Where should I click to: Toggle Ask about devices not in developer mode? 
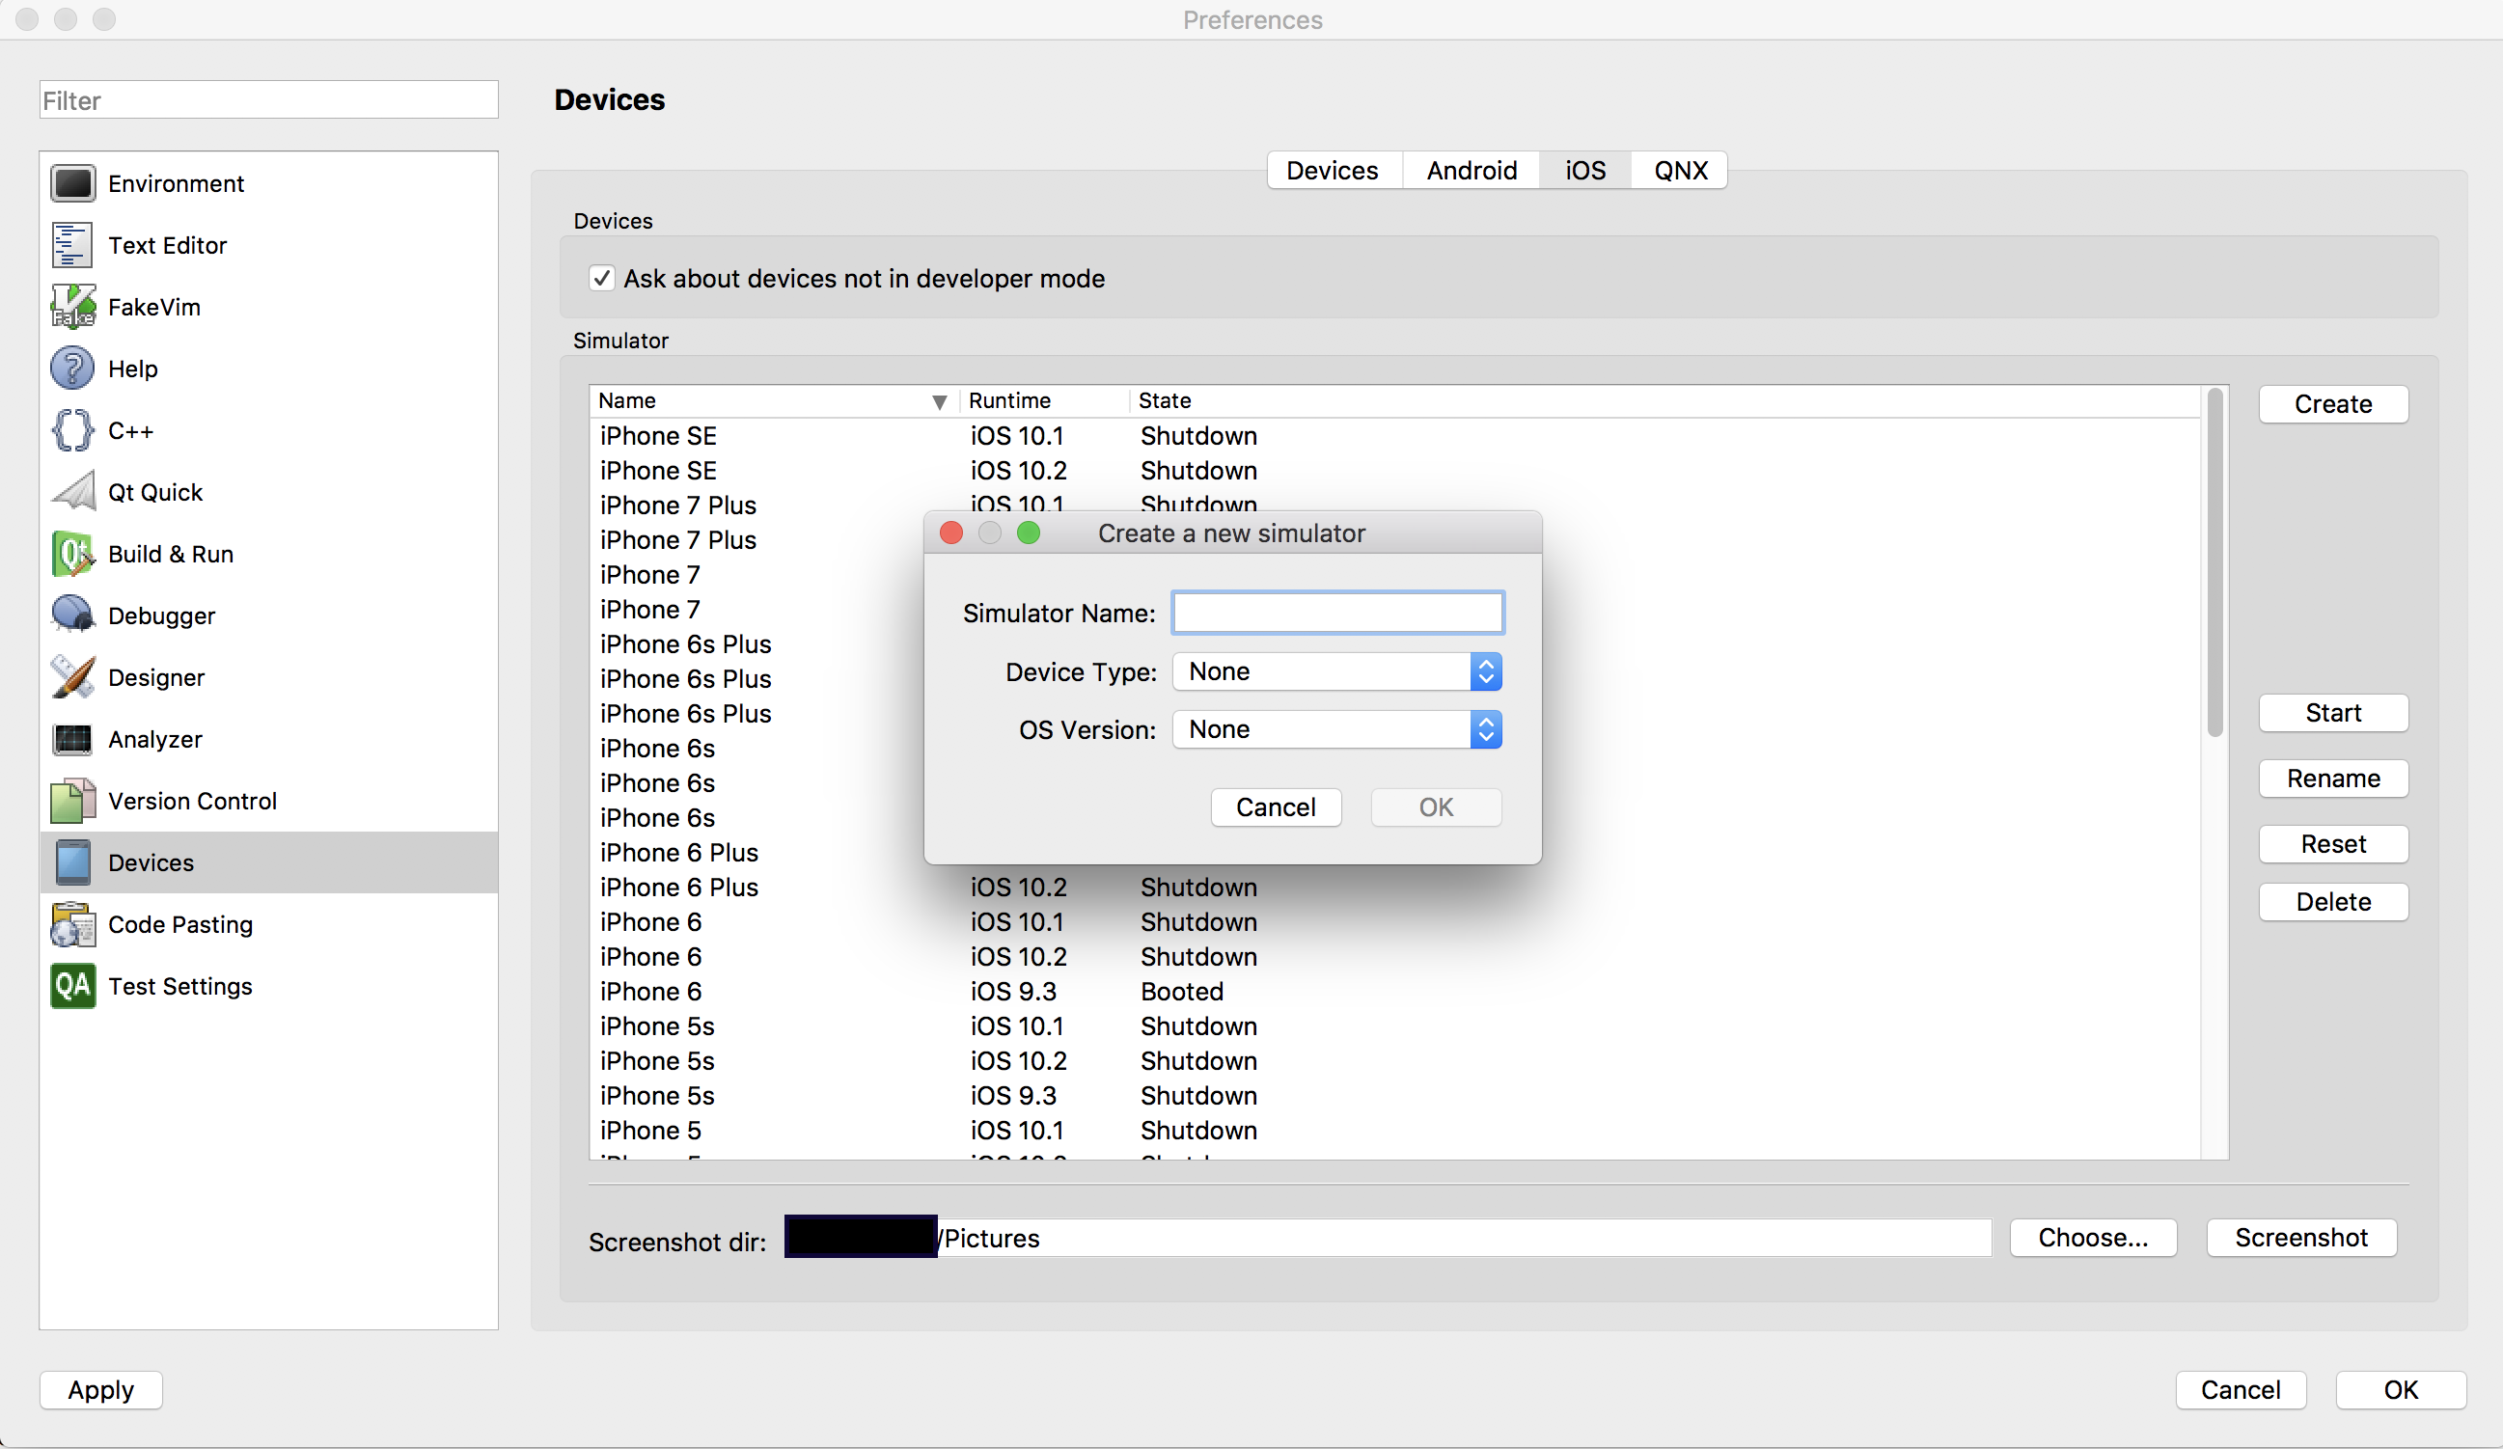tap(602, 279)
